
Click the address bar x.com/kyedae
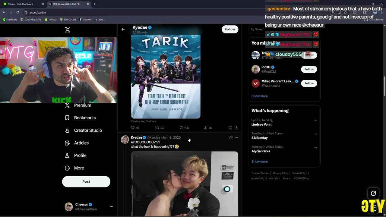pyautogui.click(x=37, y=12)
